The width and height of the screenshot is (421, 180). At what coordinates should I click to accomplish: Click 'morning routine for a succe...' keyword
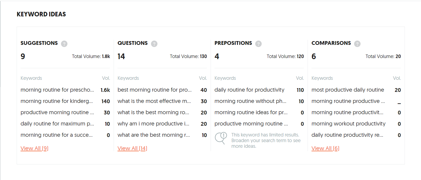pos(56,135)
